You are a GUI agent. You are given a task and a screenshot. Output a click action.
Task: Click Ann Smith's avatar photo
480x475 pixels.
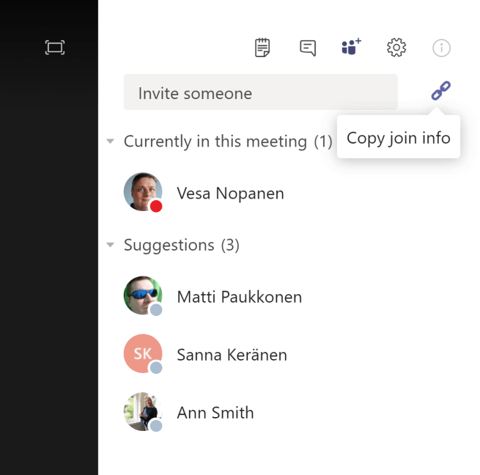click(142, 411)
